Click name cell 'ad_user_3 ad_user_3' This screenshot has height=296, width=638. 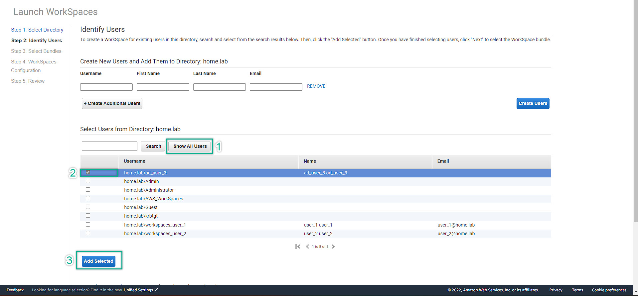click(325, 173)
